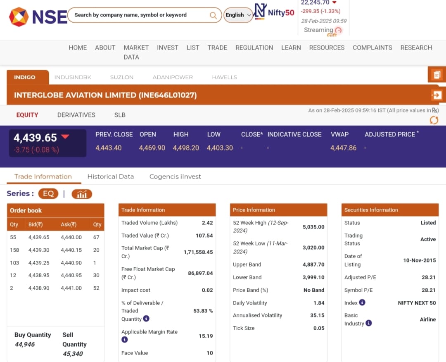Open the Historical Data tab
This screenshot has height=362, width=446.
coord(111,176)
